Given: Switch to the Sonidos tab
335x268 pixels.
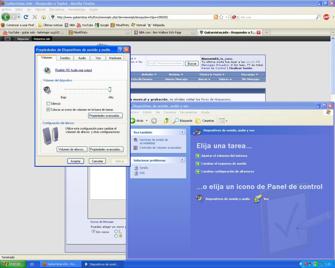Looking at the screenshot, I should coord(65,58).
